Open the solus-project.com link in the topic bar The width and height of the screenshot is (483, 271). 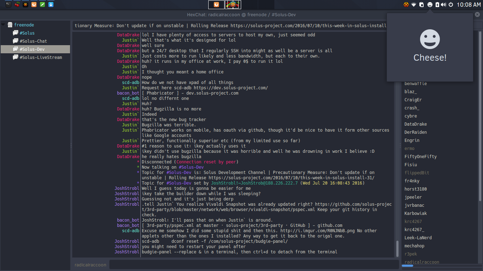(x=308, y=26)
